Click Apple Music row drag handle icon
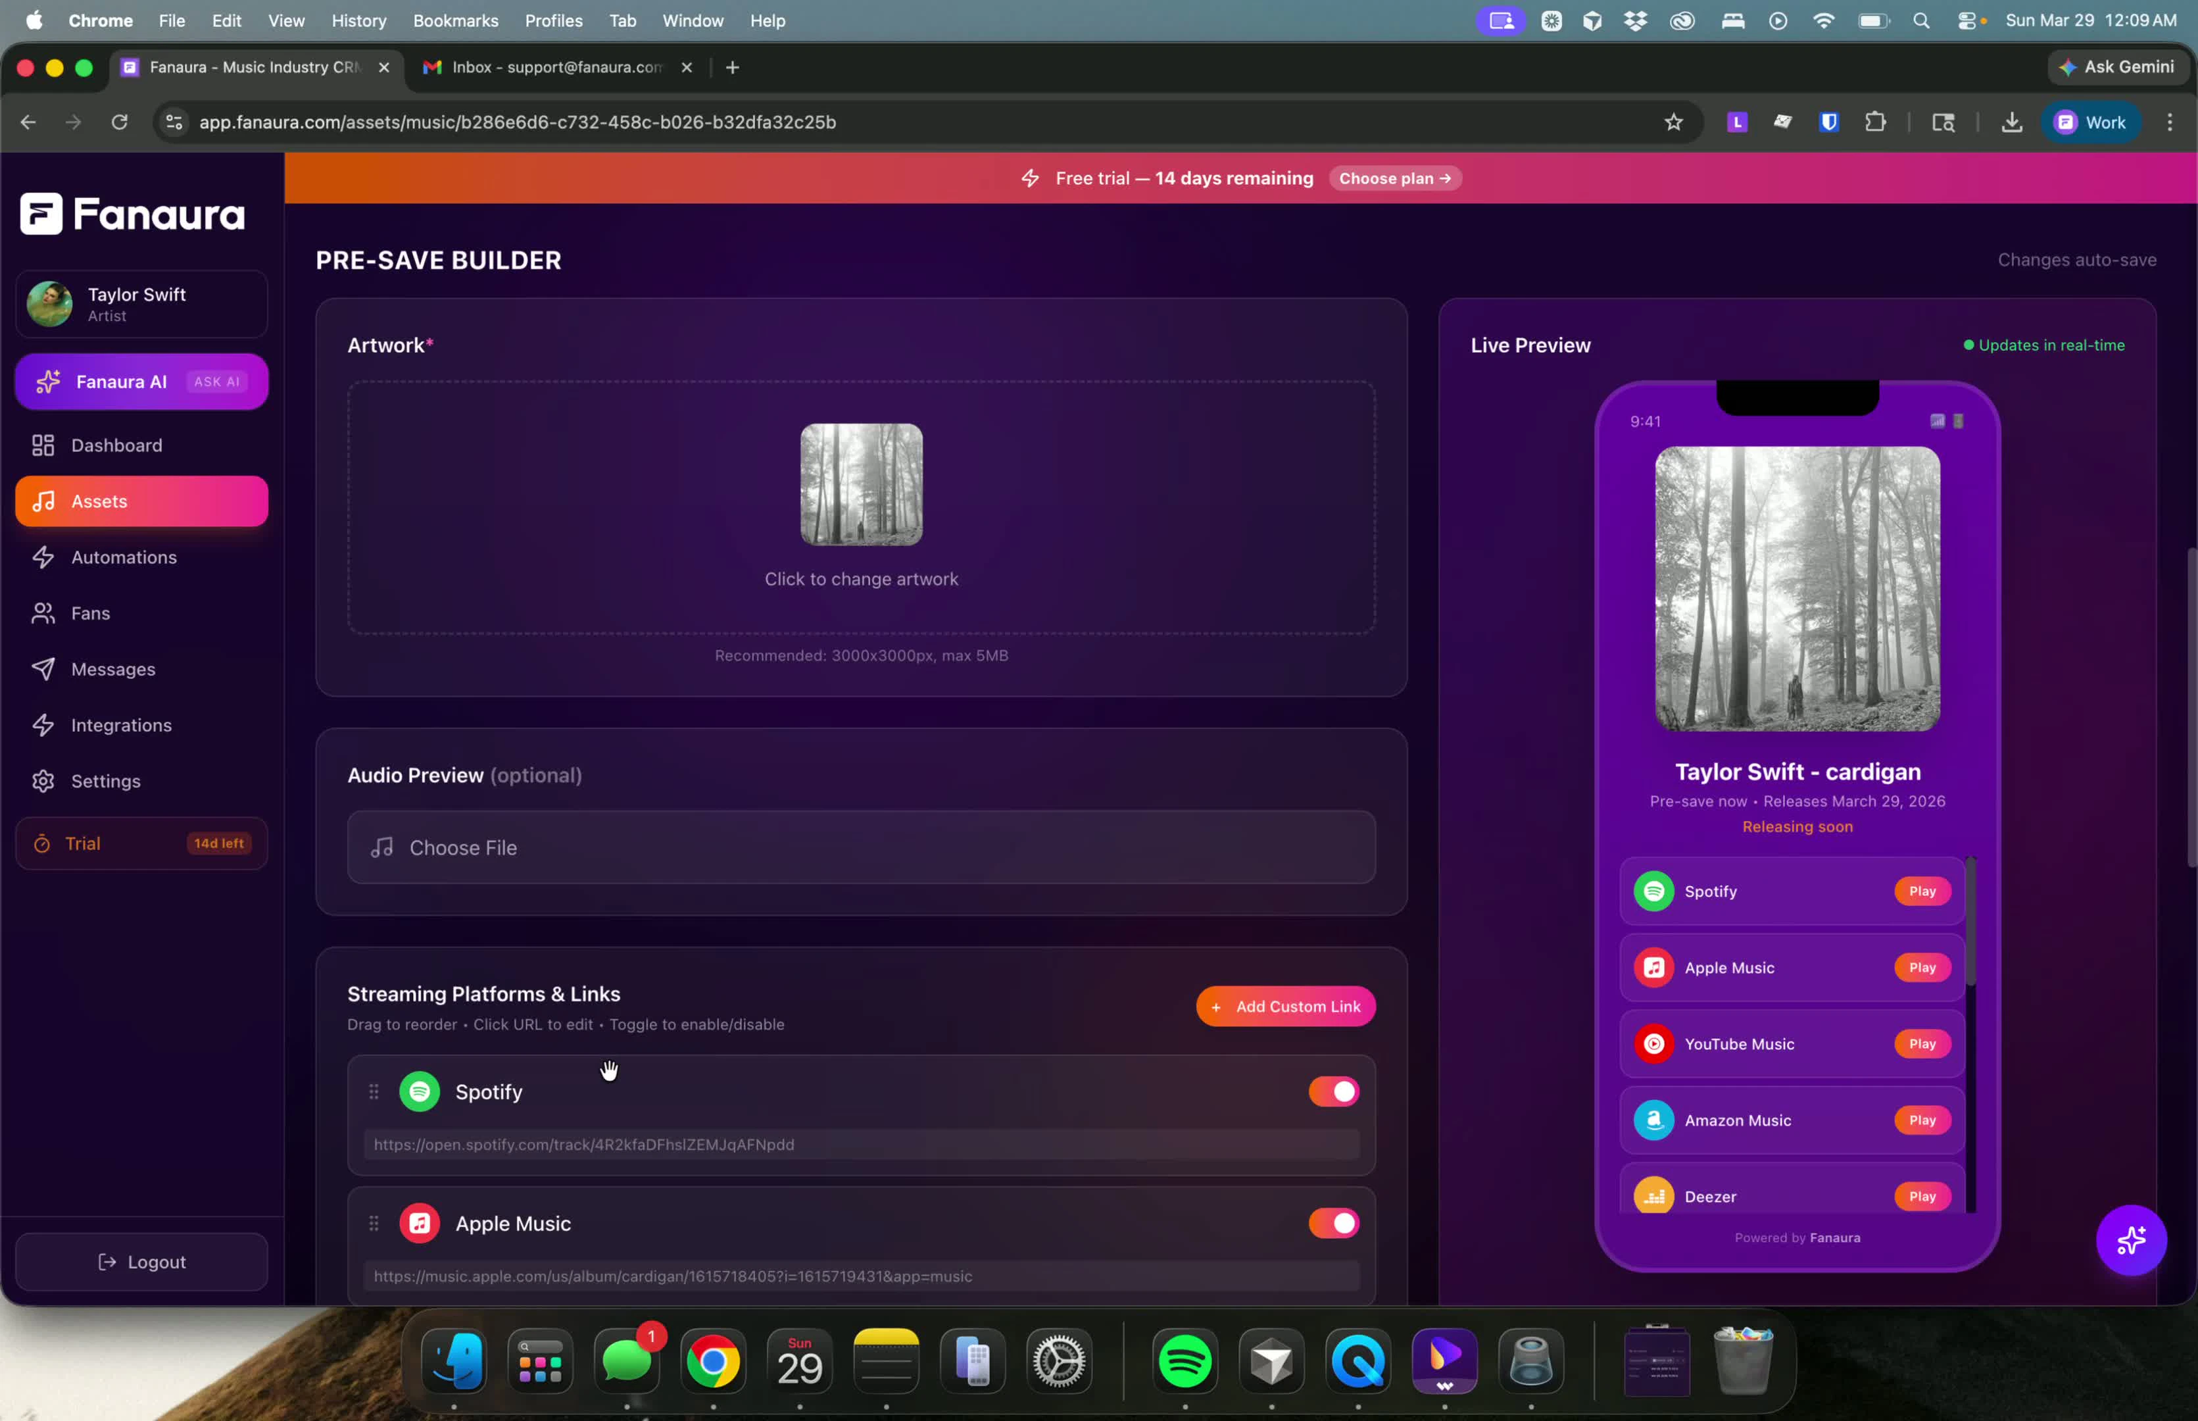This screenshot has height=1421, width=2198. point(374,1224)
